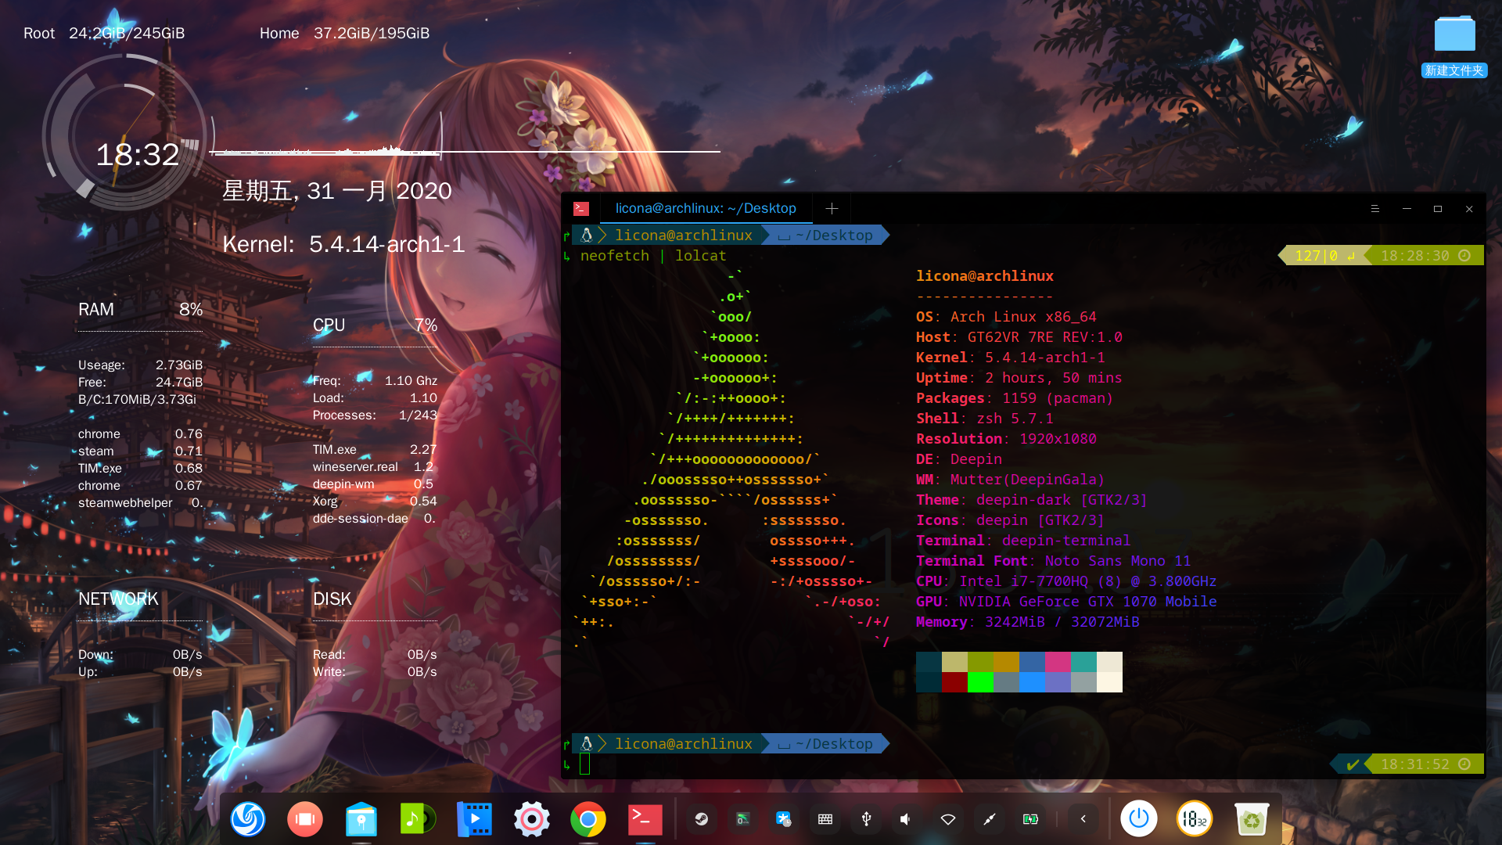Toggle the Wi-Fi network tray icon
The image size is (1502, 845).
point(948,819)
